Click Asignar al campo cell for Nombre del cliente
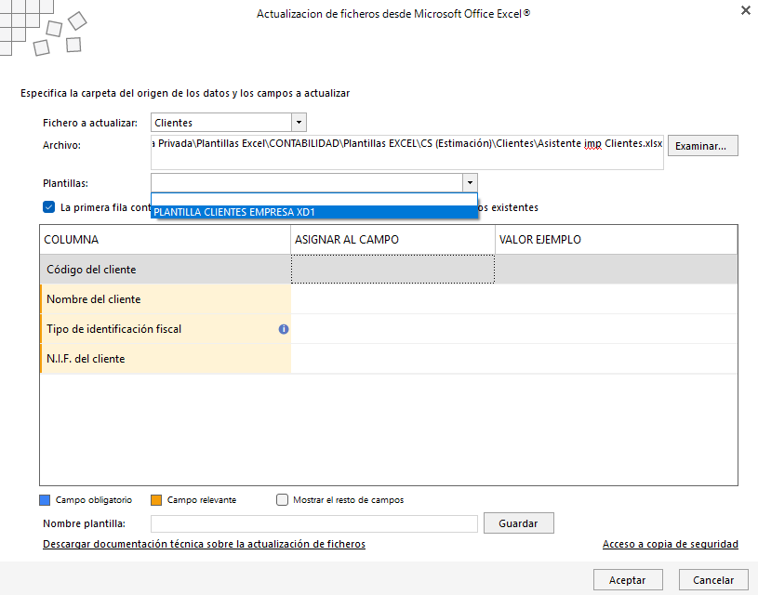Screen dimensions: 758x595 393,299
